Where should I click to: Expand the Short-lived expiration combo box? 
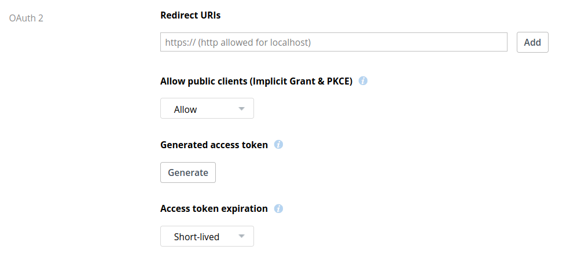pyautogui.click(x=207, y=236)
